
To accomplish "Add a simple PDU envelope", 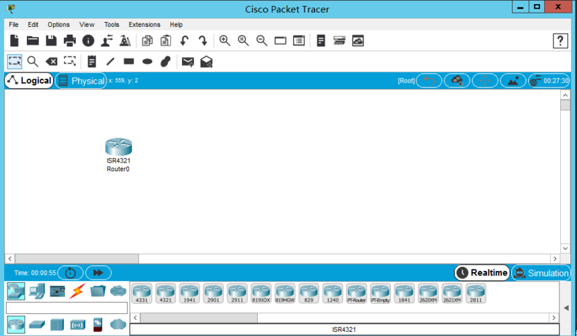I will click(x=187, y=61).
